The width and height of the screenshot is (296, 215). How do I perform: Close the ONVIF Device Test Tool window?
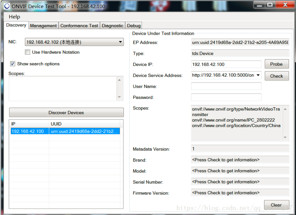[285, 5]
